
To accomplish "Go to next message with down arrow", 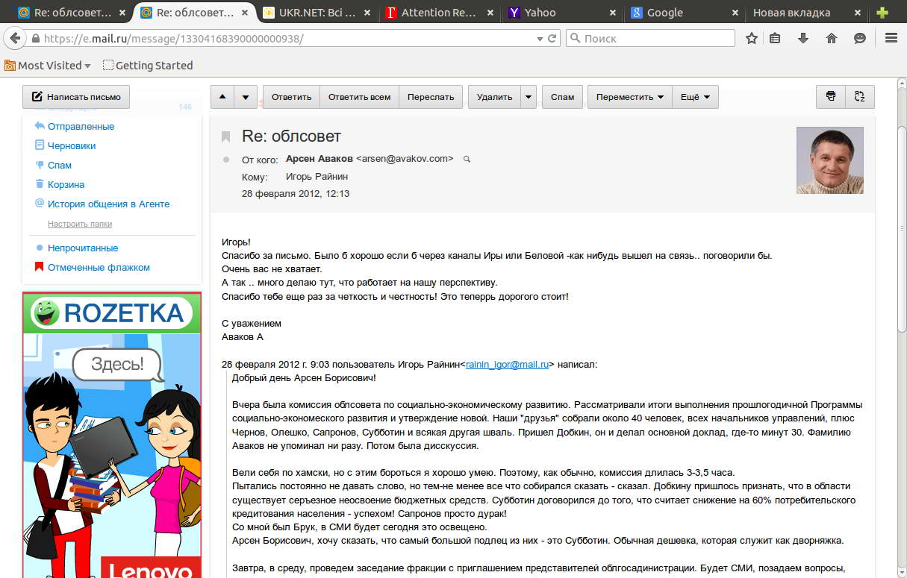I will pyautogui.click(x=246, y=97).
